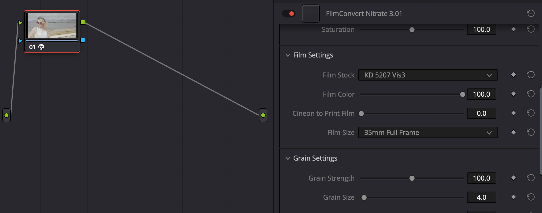Edit the Grain Size value field
542x213 pixels.
(481, 197)
